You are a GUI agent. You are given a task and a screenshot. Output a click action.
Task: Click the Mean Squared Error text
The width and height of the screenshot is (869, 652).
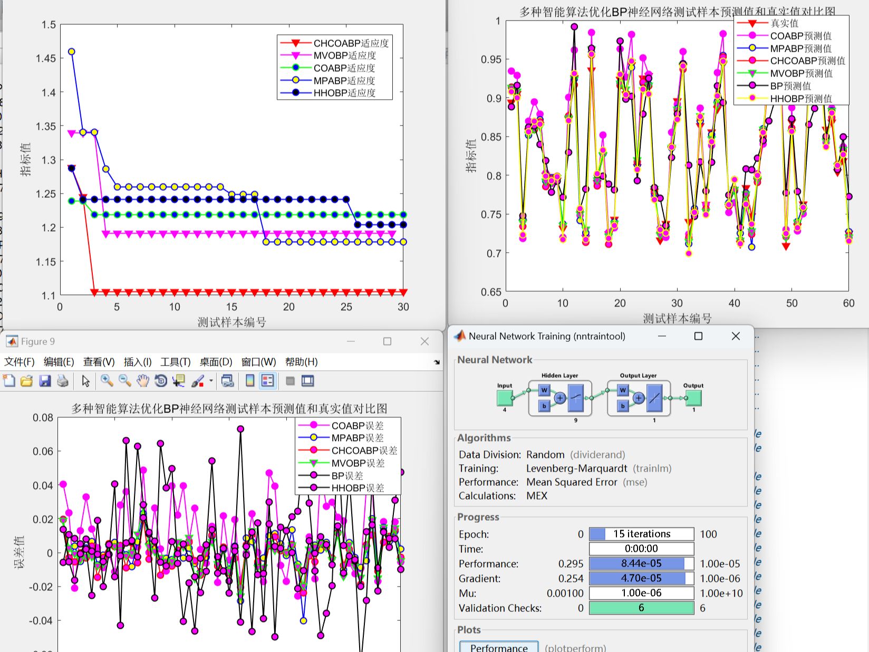572,482
